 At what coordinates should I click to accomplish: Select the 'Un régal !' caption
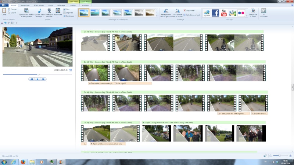(133, 83)
